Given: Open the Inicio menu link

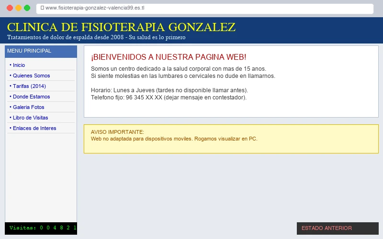Looking at the screenshot, I should click(19, 65).
